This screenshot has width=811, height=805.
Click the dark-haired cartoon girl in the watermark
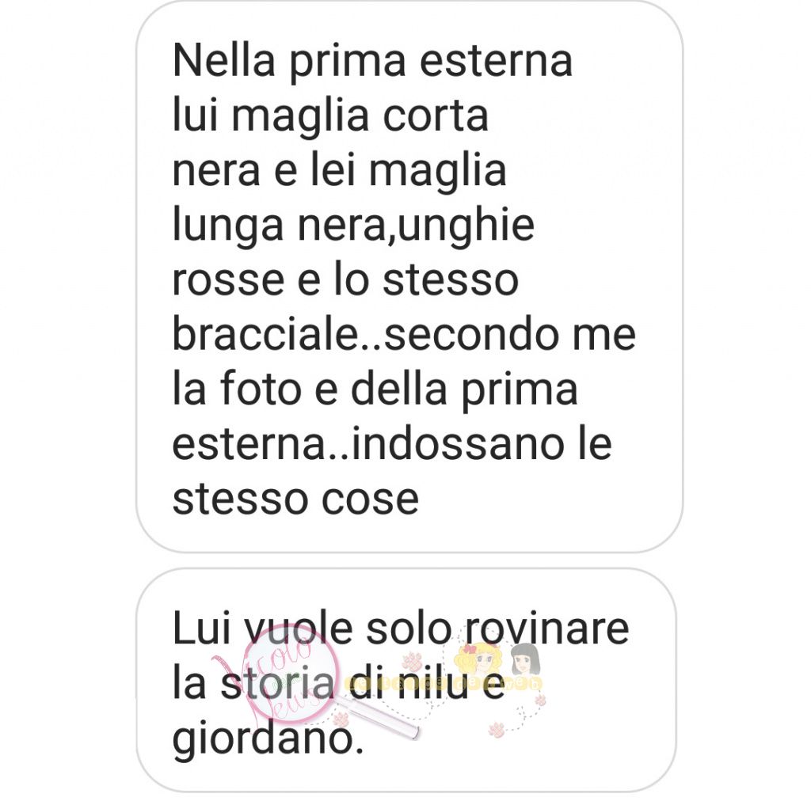[x=526, y=659]
